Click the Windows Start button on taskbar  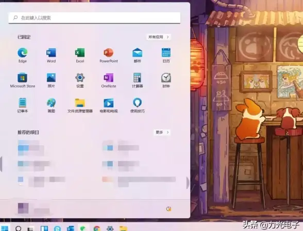coord(4,228)
